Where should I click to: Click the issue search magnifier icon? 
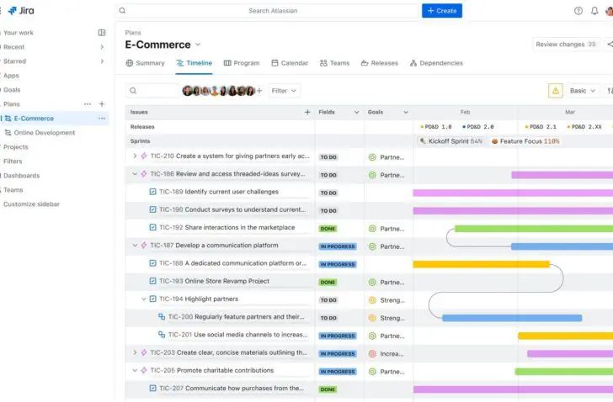[133, 91]
